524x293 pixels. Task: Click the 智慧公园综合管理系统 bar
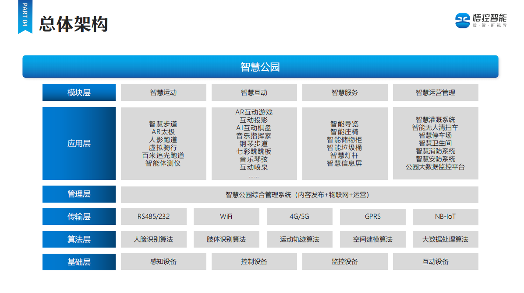(300, 195)
